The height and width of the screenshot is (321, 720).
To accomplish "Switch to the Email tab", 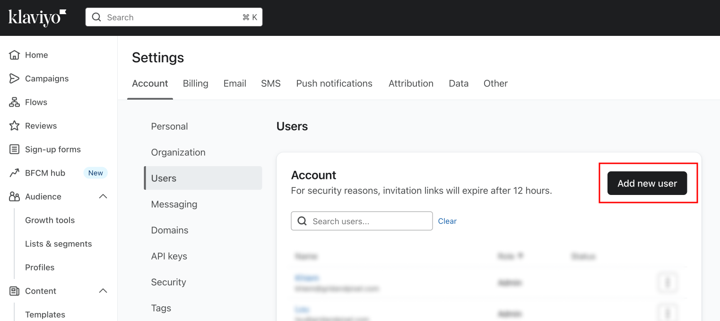I will click(235, 84).
